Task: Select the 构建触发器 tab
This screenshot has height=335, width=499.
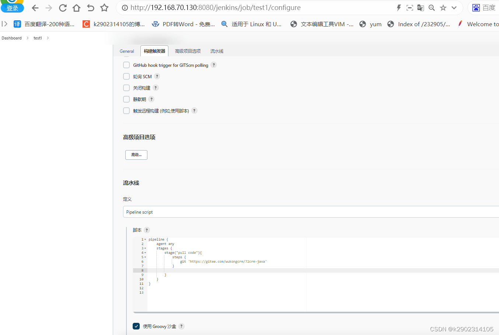Action: [154, 51]
